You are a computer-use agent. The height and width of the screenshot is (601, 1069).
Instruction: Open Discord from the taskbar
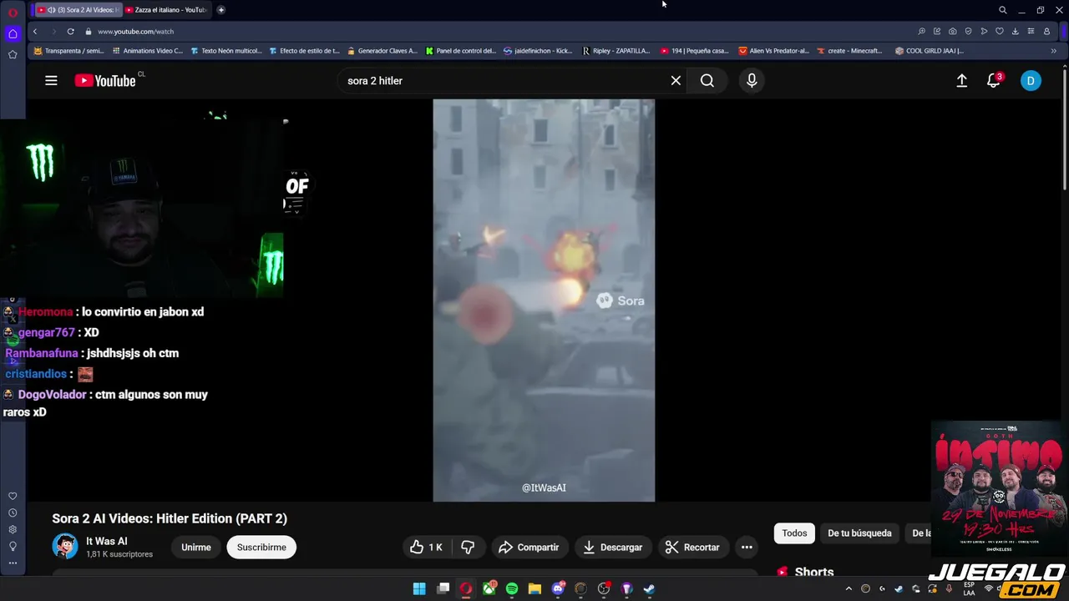[x=558, y=588]
